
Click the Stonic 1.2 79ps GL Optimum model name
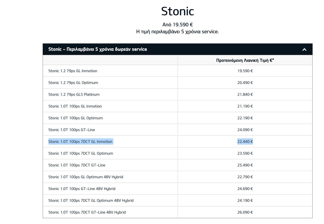73,83
